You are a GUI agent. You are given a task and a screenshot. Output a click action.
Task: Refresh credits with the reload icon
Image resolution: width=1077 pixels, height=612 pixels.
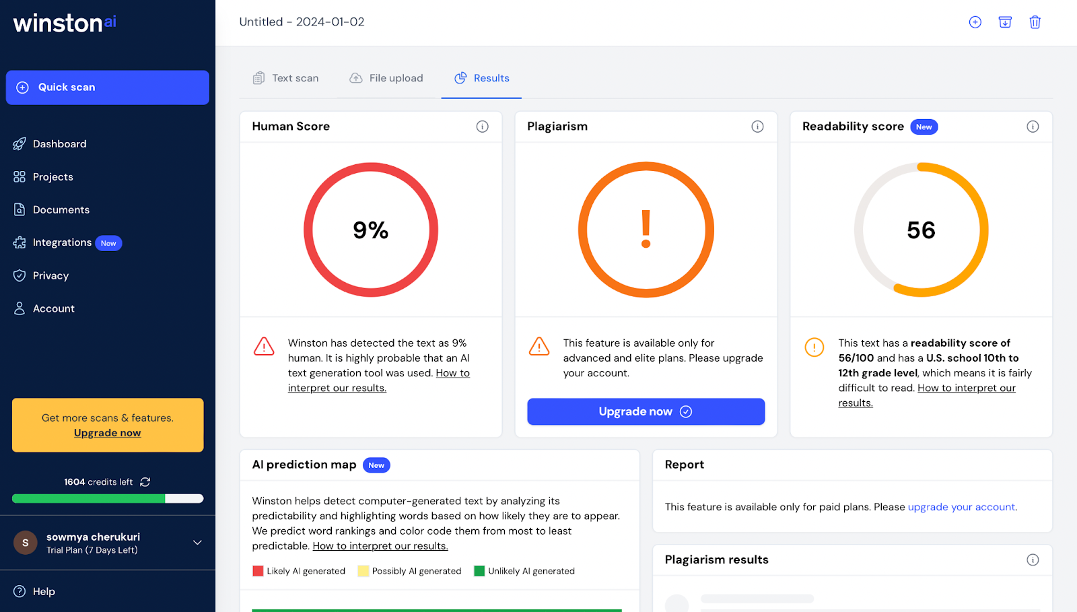pyautogui.click(x=145, y=482)
